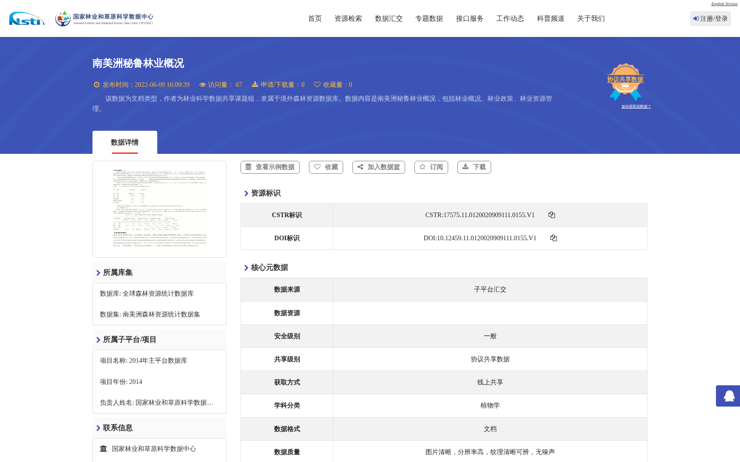Image resolution: width=740 pixels, height=462 pixels.
Task: Click the 下载 button
Action: tap(474, 167)
